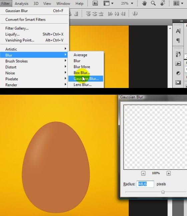The height and width of the screenshot is (216, 187).
Task: Expand the View Extras dropdown arrow
Action: 112,3
